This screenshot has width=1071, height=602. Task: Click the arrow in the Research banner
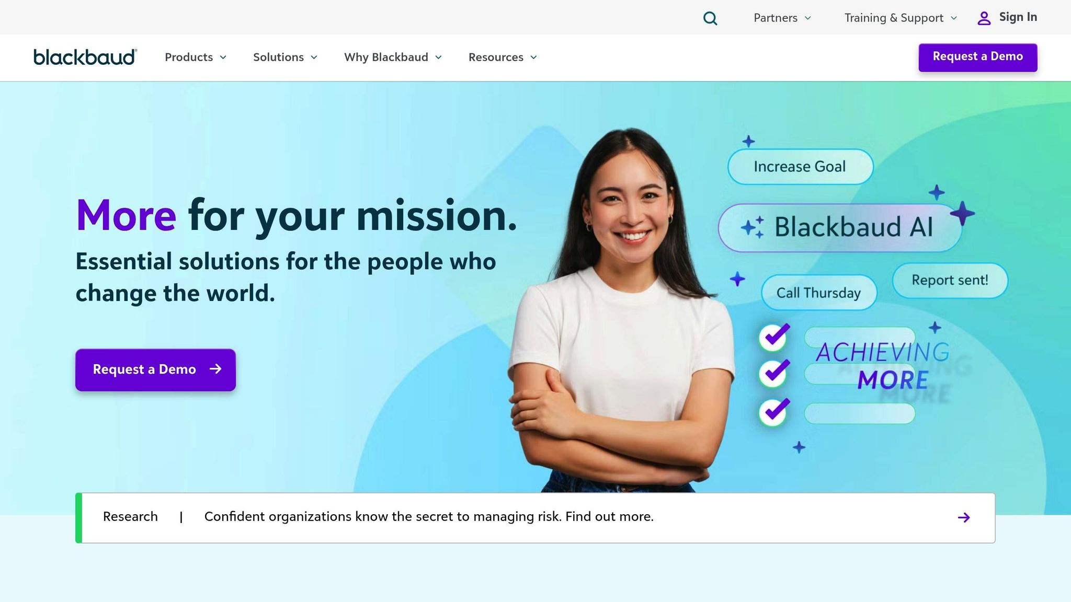point(964,517)
